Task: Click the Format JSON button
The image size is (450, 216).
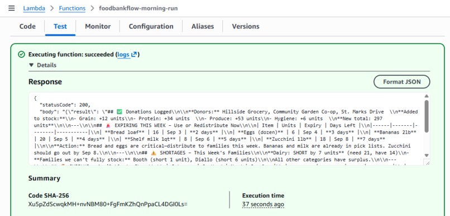Action: pos(402,82)
